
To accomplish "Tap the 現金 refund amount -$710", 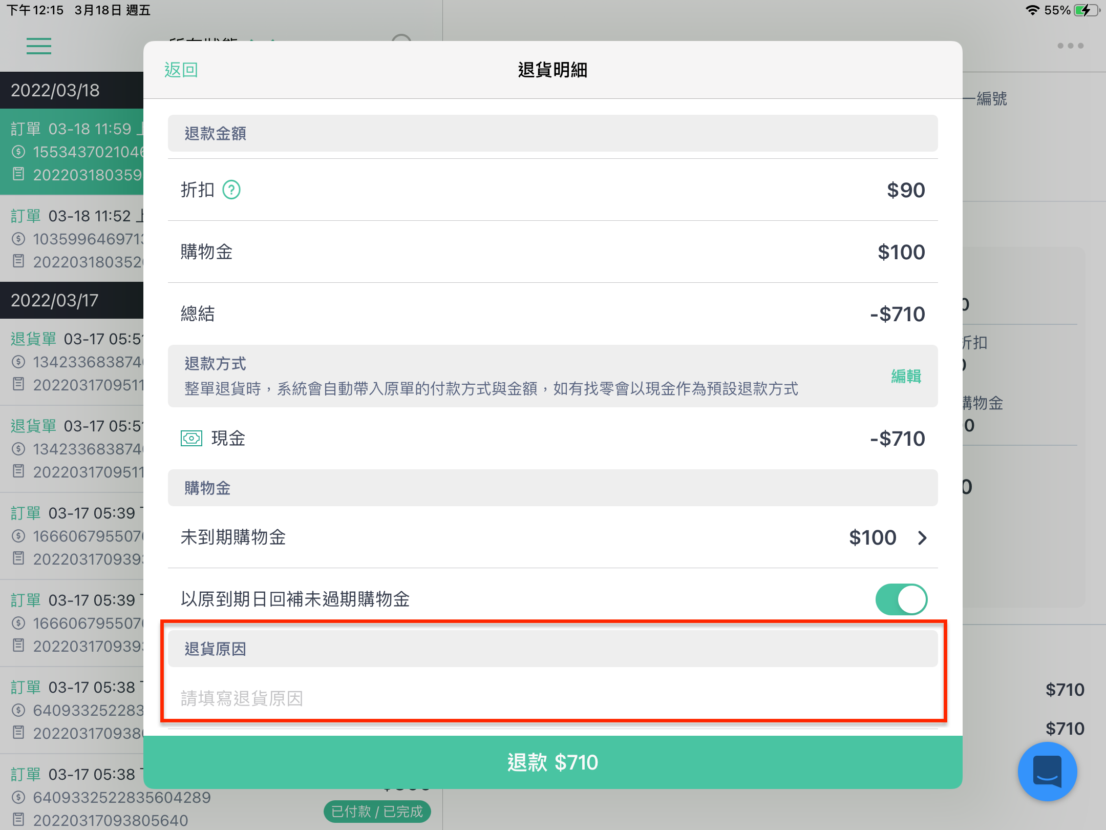I will (897, 439).
